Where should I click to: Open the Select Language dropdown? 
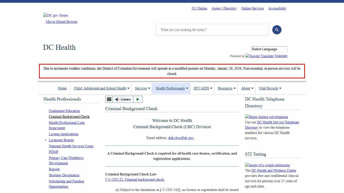[268, 49]
